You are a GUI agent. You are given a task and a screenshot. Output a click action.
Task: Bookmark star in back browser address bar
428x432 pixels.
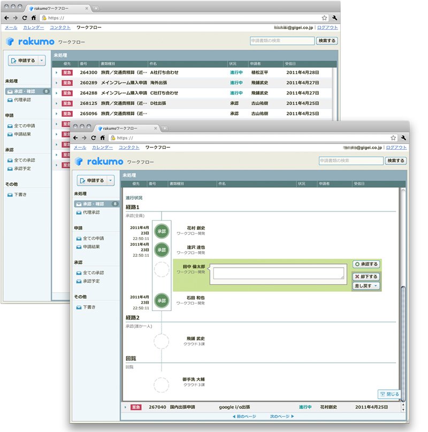pyautogui.click(x=324, y=18)
